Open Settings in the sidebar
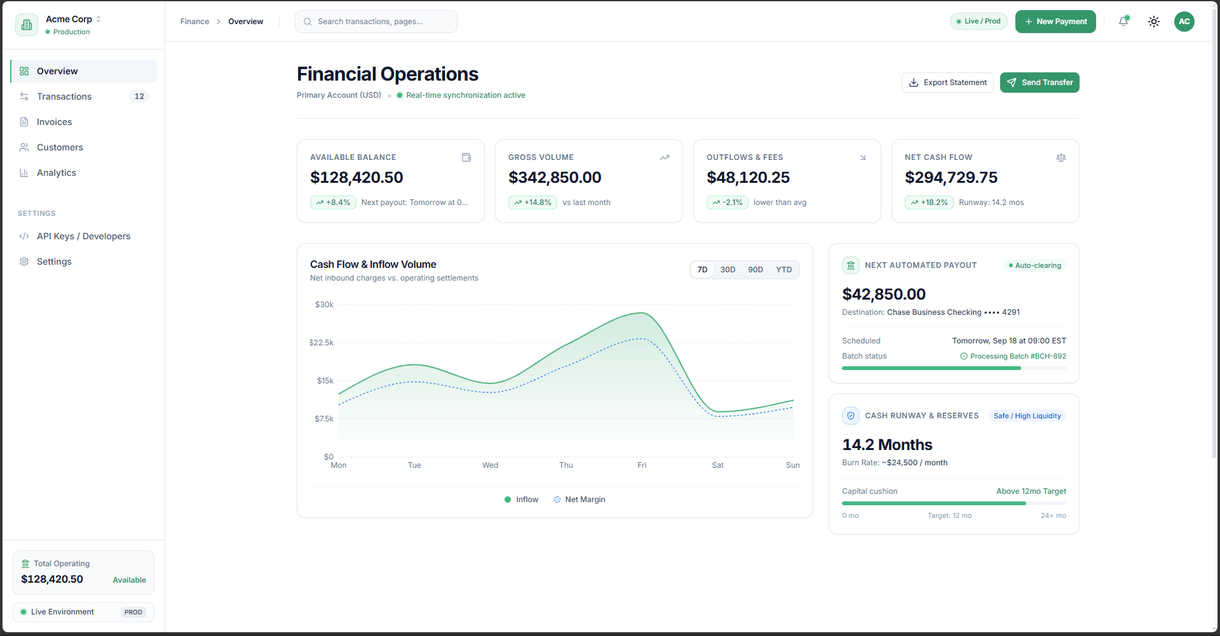Screen dimensions: 1220x636 (x=83, y=262)
